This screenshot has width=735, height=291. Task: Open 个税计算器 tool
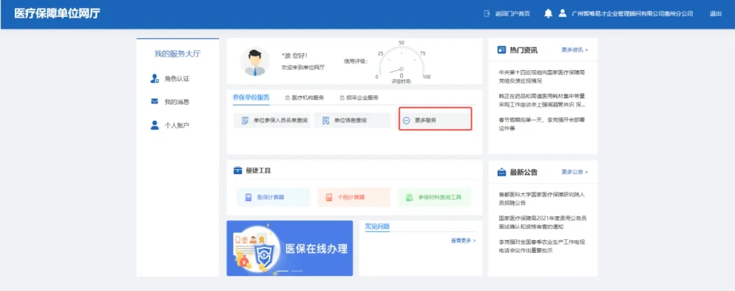[x=353, y=197]
